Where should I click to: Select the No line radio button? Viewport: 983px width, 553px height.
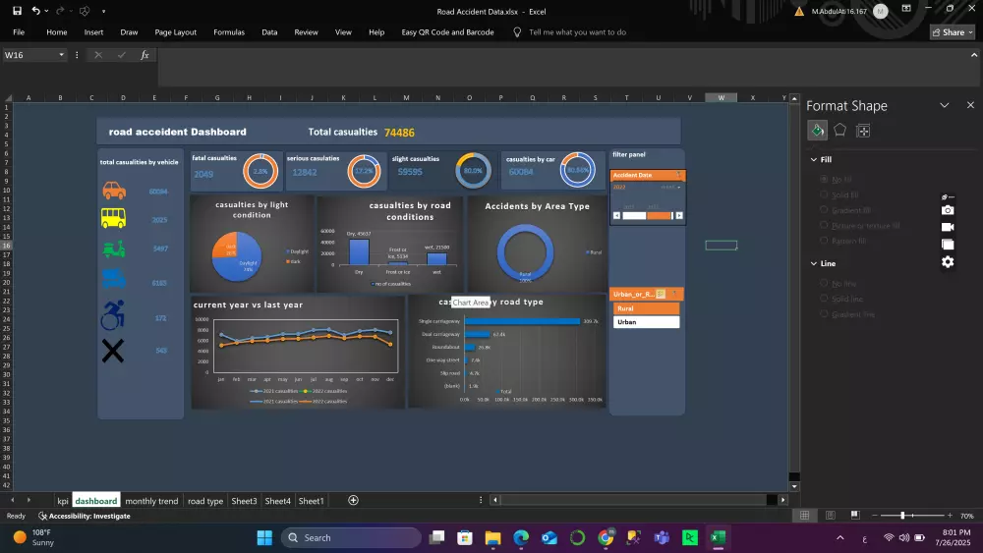824,283
